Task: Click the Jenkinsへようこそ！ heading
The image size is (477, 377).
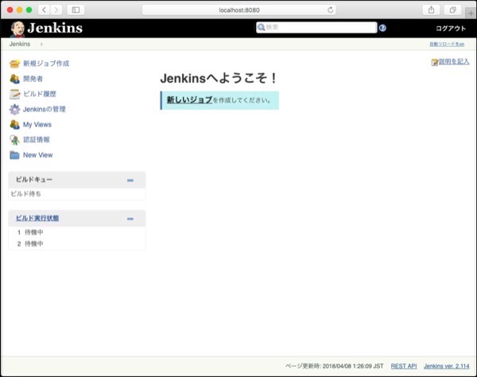Action: click(x=219, y=78)
